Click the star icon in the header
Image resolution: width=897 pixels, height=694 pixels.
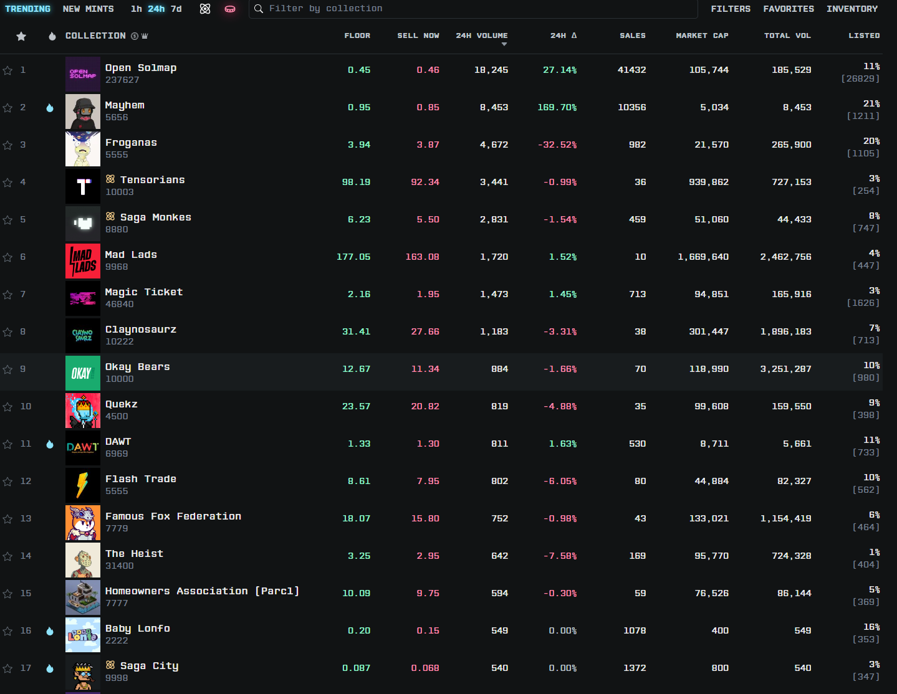[x=21, y=36]
